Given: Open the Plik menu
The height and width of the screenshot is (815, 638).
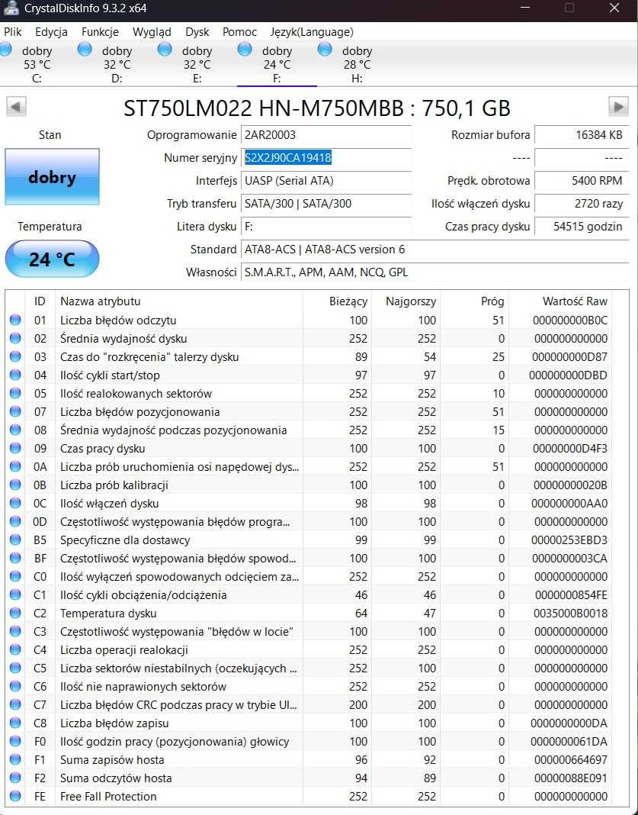Looking at the screenshot, I should pyautogui.click(x=13, y=32).
